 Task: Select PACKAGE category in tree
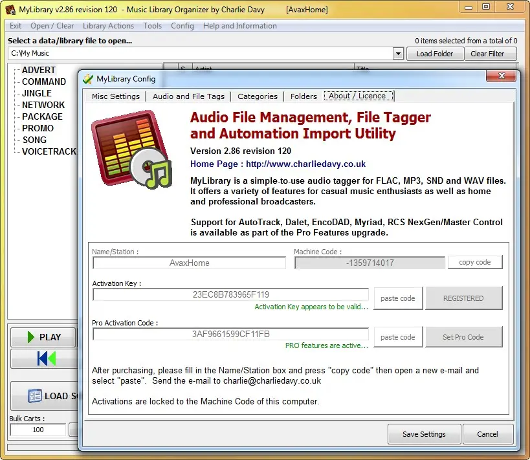pos(42,116)
